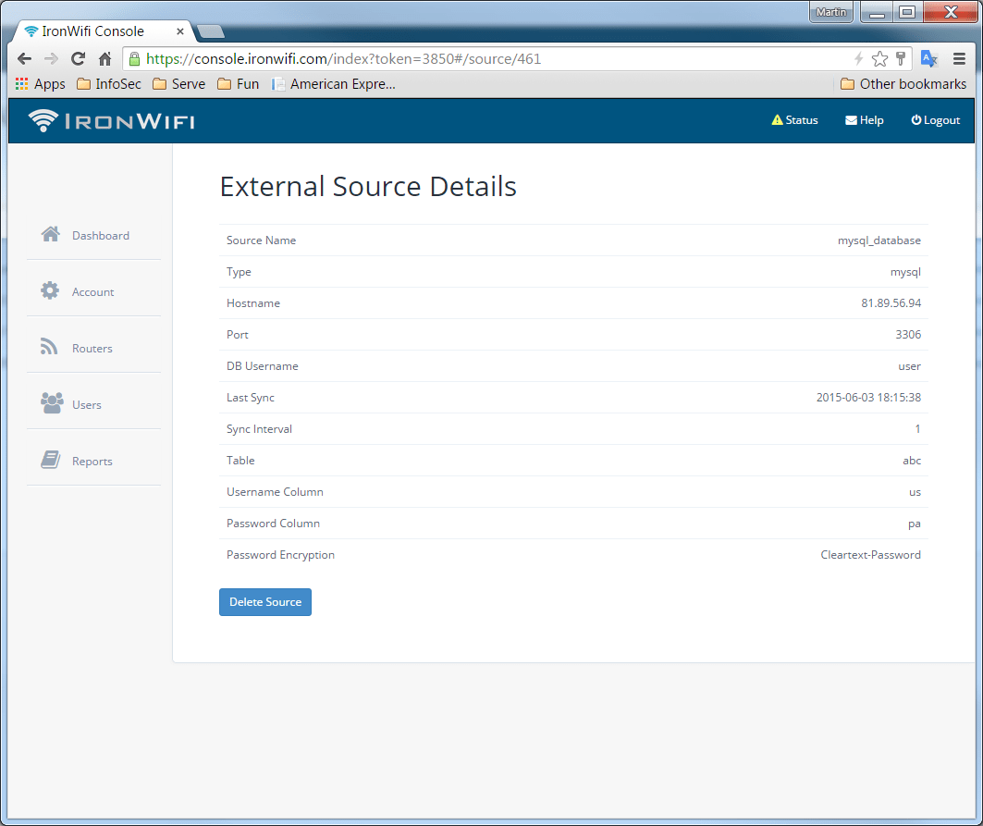983x826 pixels.
Task: Go back with browser back arrow
Action: pos(24,59)
